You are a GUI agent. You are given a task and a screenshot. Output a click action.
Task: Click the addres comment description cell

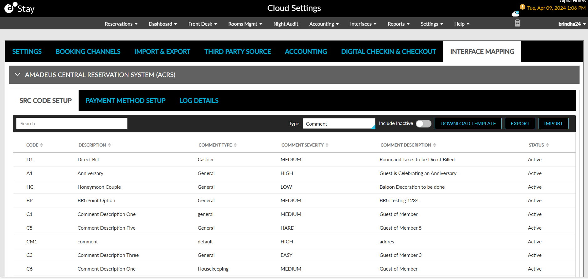pos(387,242)
